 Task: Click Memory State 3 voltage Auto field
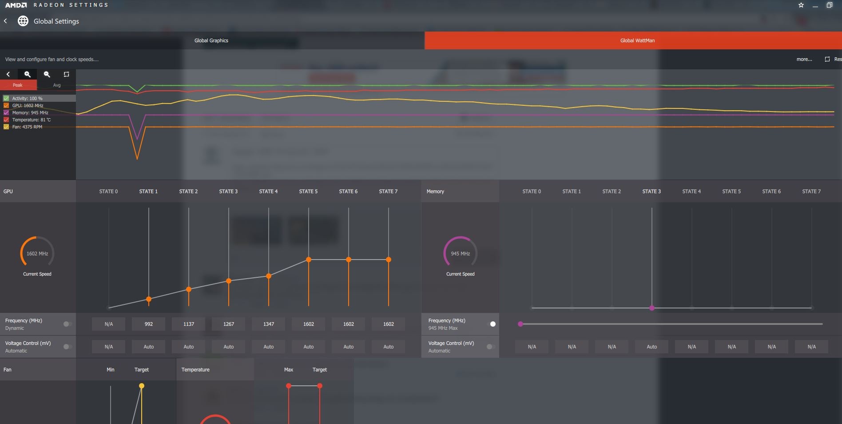click(652, 347)
